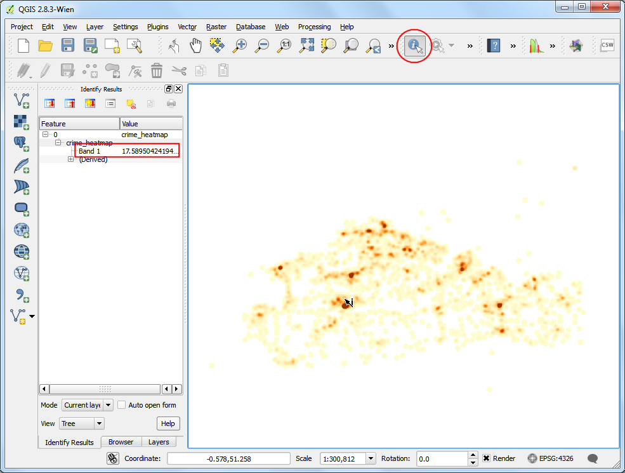The width and height of the screenshot is (625, 473).
Task: Open the Raster menu
Action: tap(216, 27)
